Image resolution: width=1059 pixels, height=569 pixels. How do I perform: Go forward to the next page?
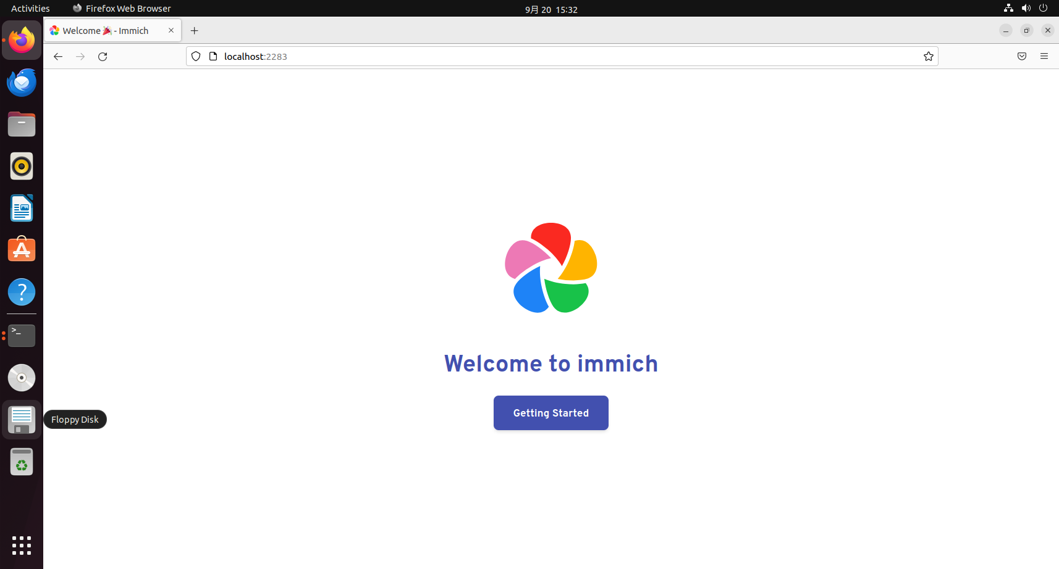(x=80, y=56)
